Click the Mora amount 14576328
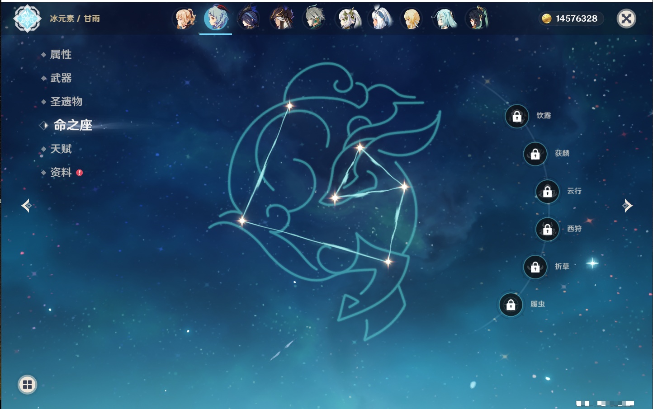This screenshot has height=409, width=653. 577,19
